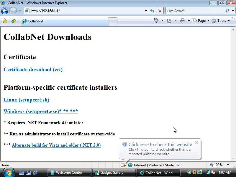Click the network connection tray icon

(x=208, y=172)
